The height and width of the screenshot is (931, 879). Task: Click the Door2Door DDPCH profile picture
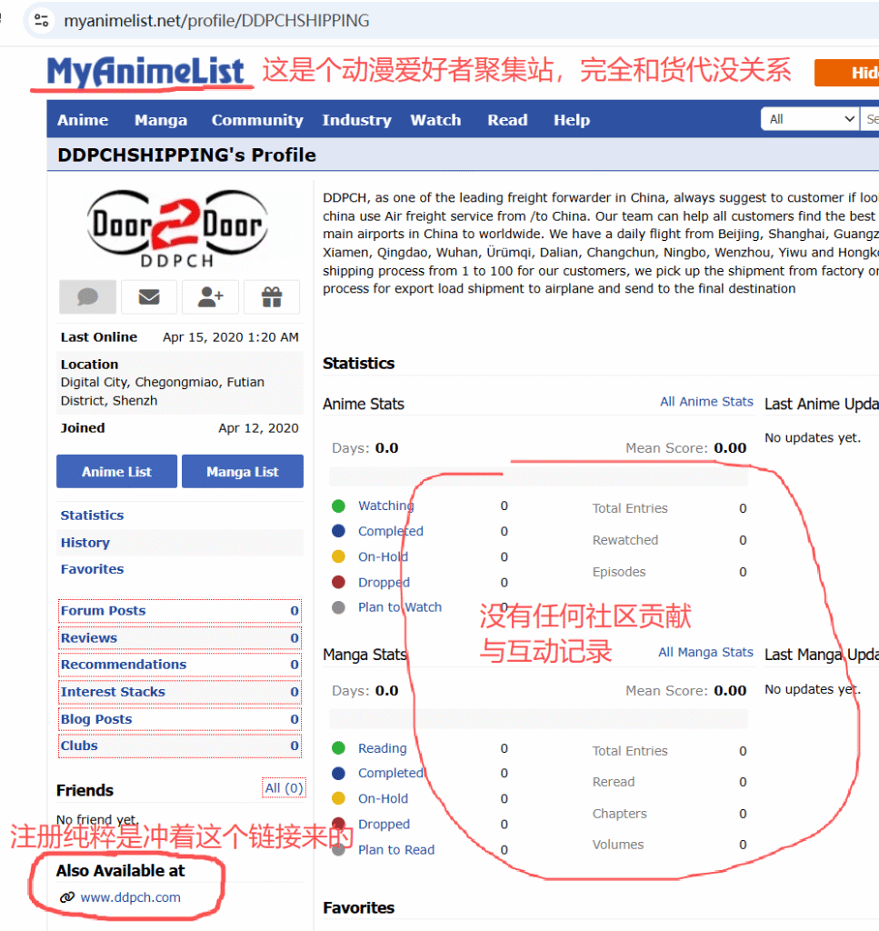tap(177, 228)
